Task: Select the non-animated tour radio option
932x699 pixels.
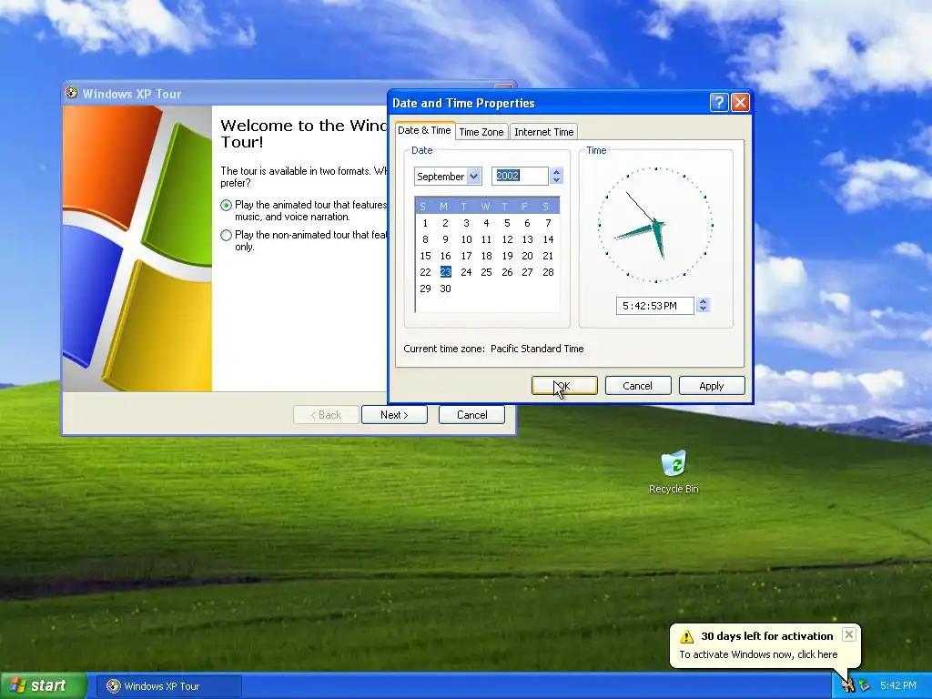Action: tap(226, 236)
